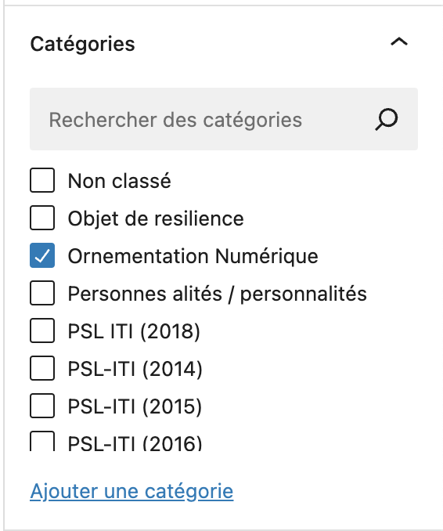
Task: Check the Non classé checkbox
Action: tap(42, 180)
